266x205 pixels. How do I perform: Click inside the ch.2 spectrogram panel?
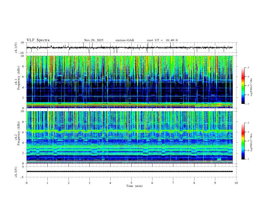[129, 137]
